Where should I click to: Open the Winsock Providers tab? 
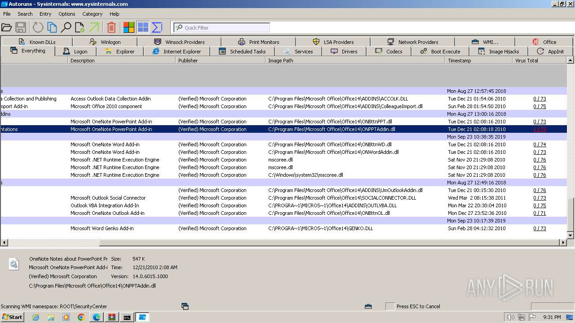click(x=179, y=42)
